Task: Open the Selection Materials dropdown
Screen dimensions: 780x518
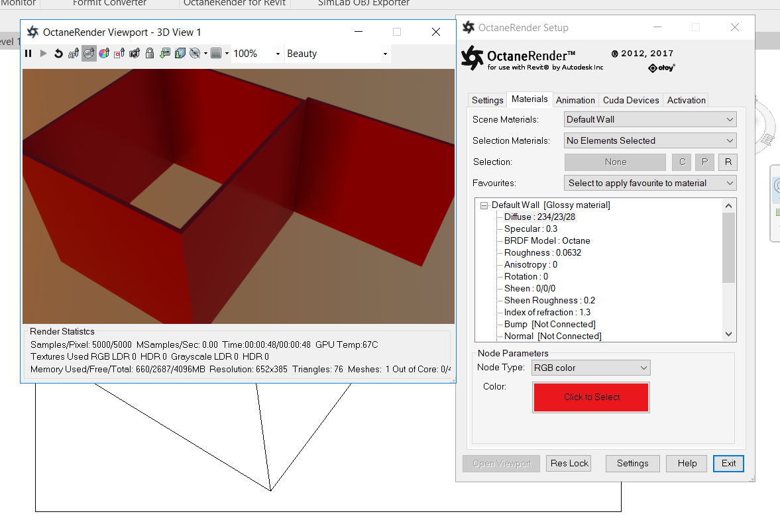Action: (650, 140)
